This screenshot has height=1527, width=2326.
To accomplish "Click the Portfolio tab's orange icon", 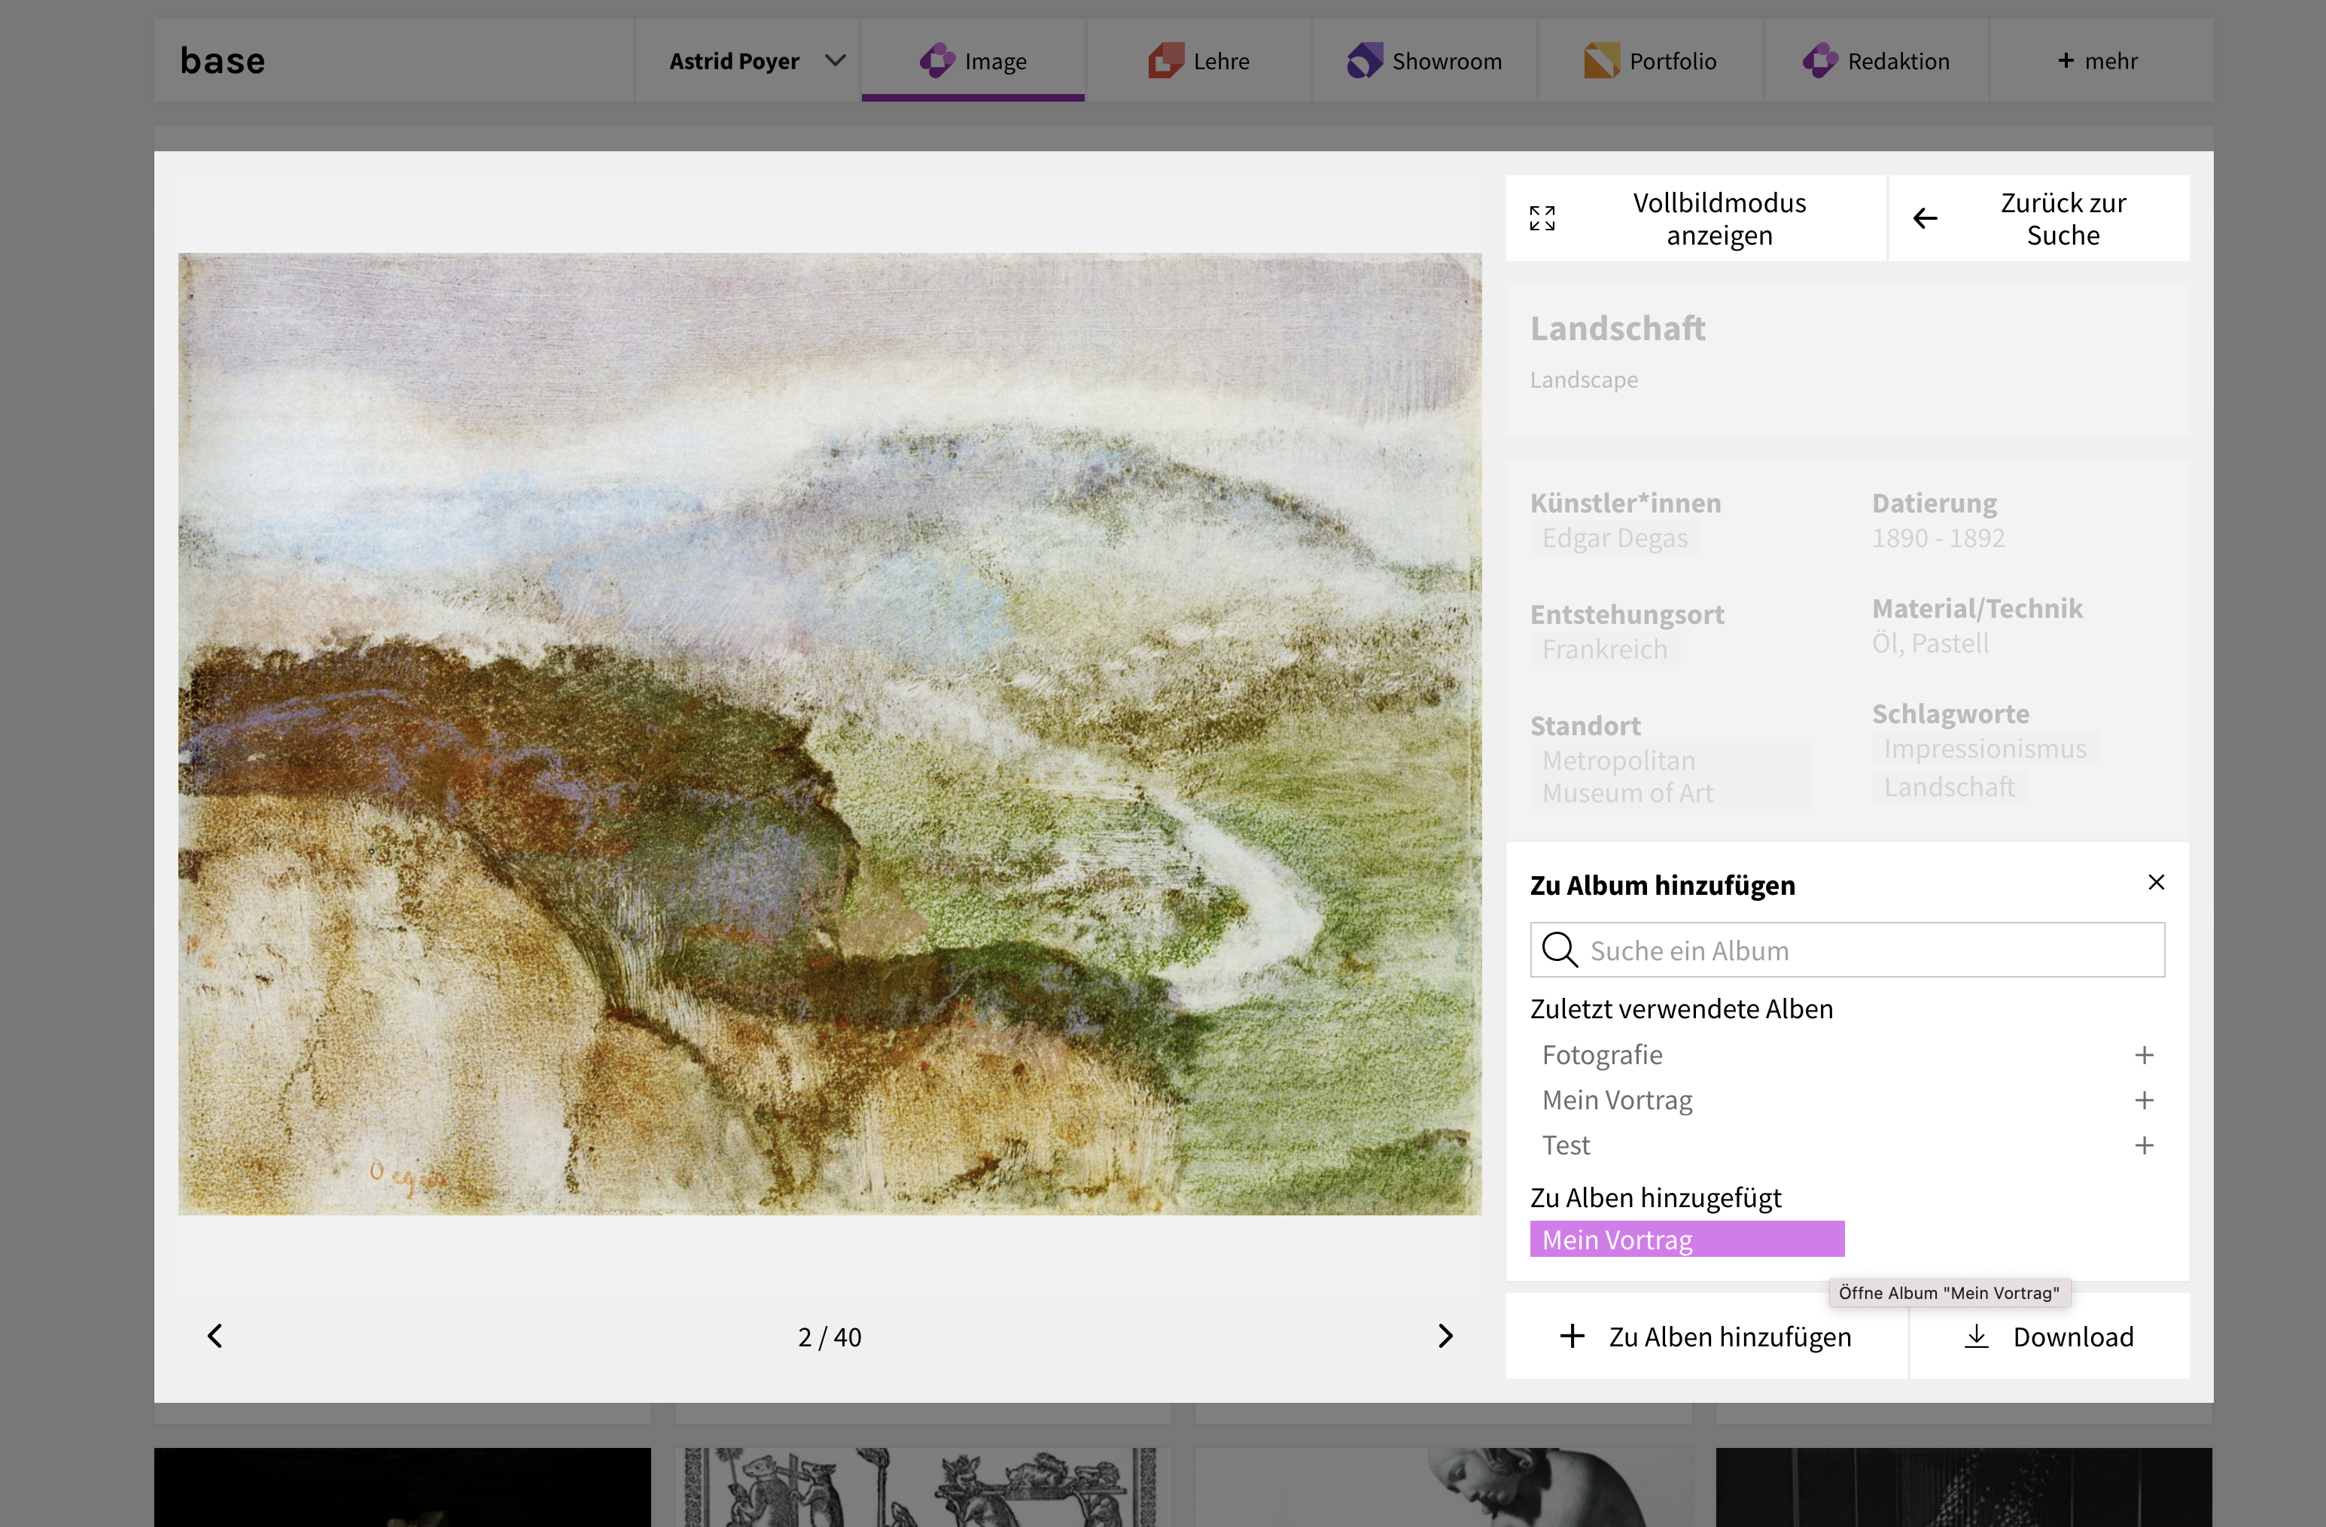I will 1601,60.
